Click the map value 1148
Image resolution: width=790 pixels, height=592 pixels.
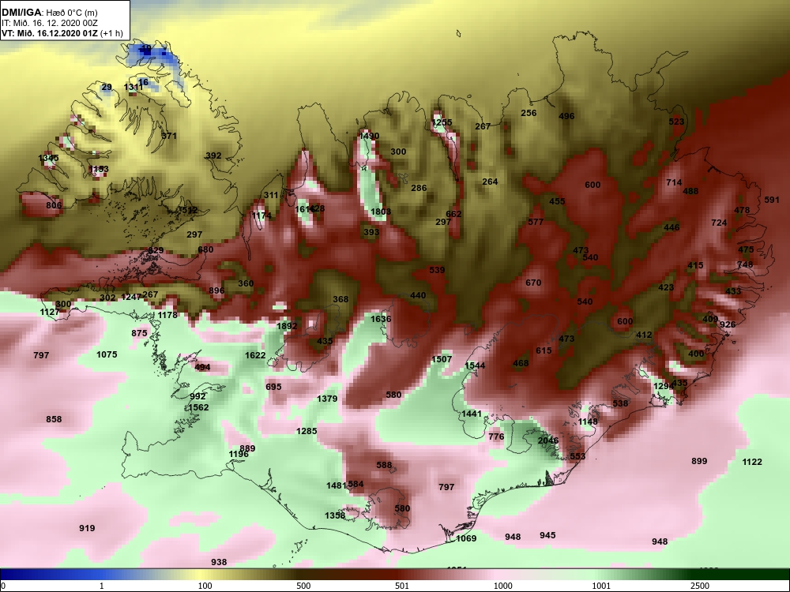(x=588, y=422)
